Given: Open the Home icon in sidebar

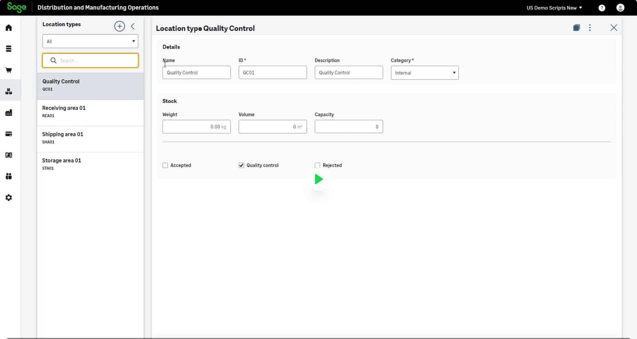Looking at the screenshot, I should click(x=9, y=28).
